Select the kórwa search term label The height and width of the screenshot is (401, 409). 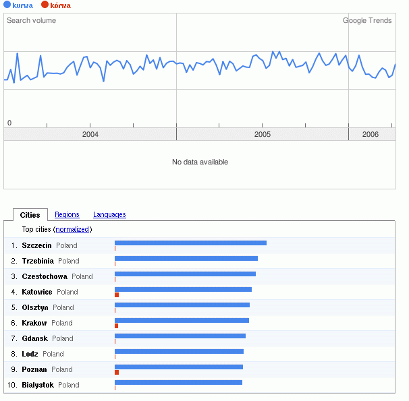point(60,5)
